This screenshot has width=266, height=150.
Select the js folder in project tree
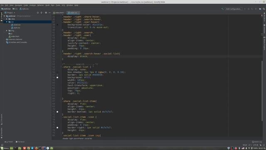10,33
